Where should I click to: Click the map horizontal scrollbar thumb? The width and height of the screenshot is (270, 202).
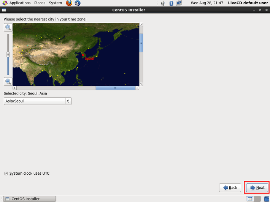[x=116, y=88]
